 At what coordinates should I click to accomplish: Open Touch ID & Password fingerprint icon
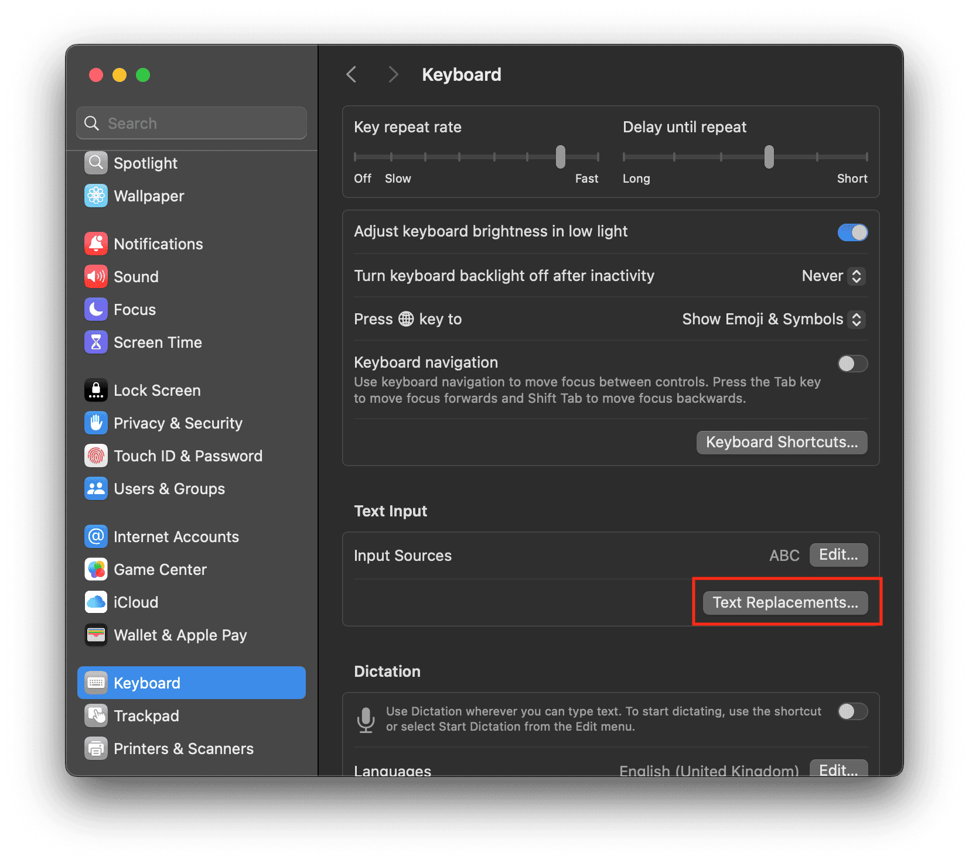pyautogui.click(x=96, y=456)
